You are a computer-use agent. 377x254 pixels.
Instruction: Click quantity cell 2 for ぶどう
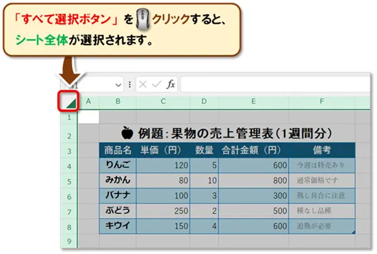coord(204,211)
